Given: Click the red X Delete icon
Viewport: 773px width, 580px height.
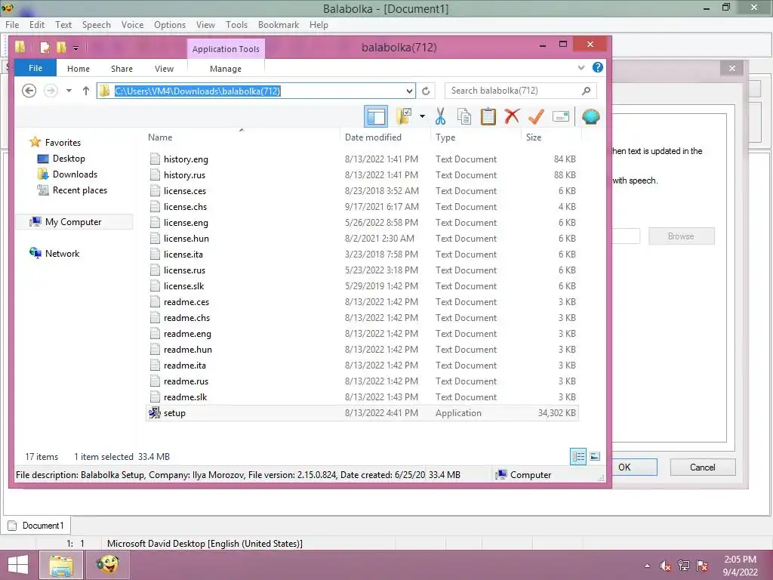Looking at the screenshot, I should [512, 116].
